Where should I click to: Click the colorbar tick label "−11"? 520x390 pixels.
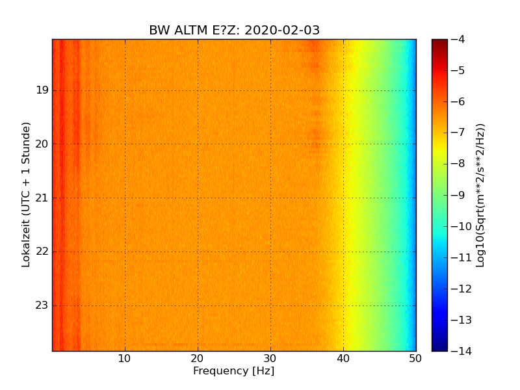coord(461,257)
